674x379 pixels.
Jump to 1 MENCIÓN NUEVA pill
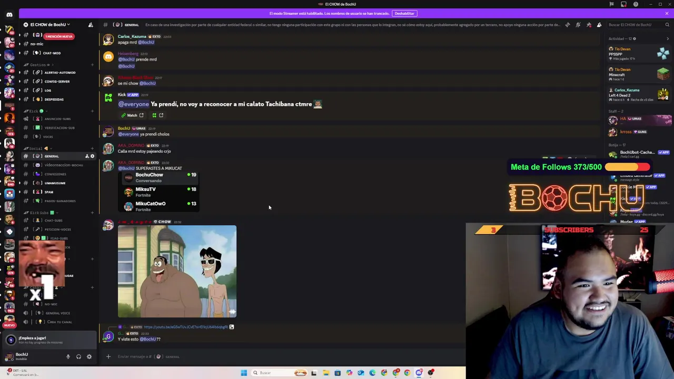[x=59, y=36]
